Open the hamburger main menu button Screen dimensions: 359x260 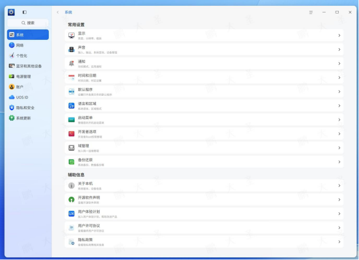click(311, 12)
